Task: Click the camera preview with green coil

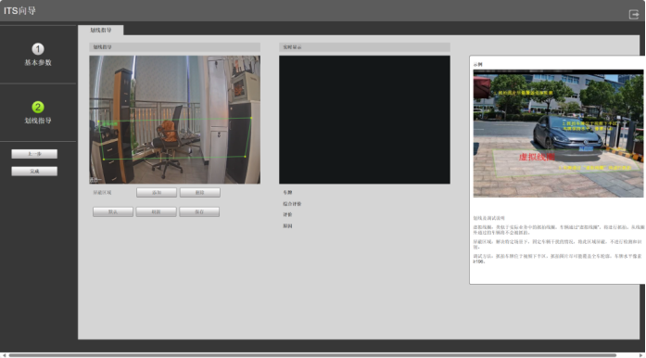Action: pyautogui.click(x=174, y=120)
